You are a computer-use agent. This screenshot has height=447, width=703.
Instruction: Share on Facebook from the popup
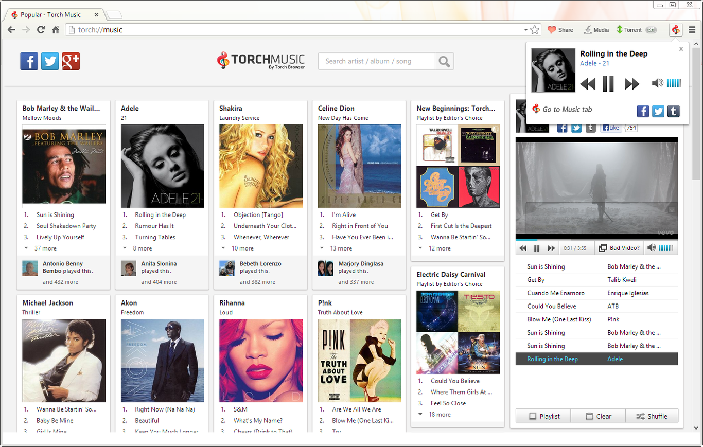[643, 111]
